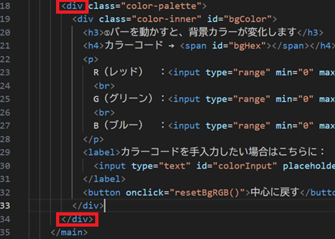Click the closing </main> tag

[69, 232]
